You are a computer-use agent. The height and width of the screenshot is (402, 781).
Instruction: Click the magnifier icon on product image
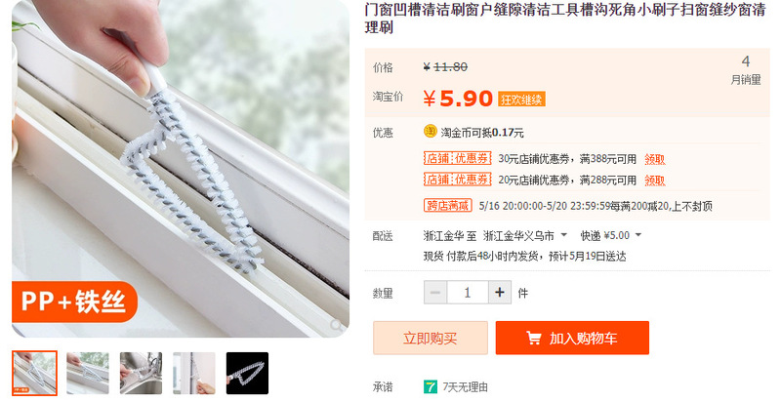click(x=337, y=325)
